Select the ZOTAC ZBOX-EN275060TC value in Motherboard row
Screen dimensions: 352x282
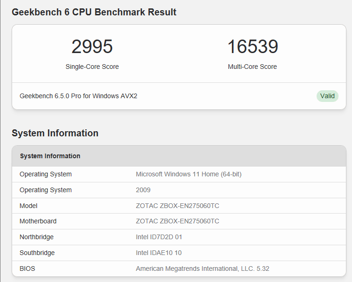[x=177, y=221]
